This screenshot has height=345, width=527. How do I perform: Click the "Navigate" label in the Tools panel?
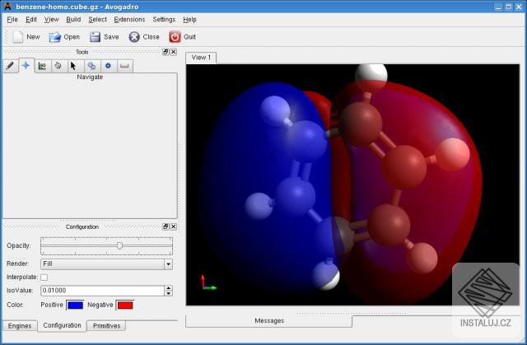click(90, 77)
